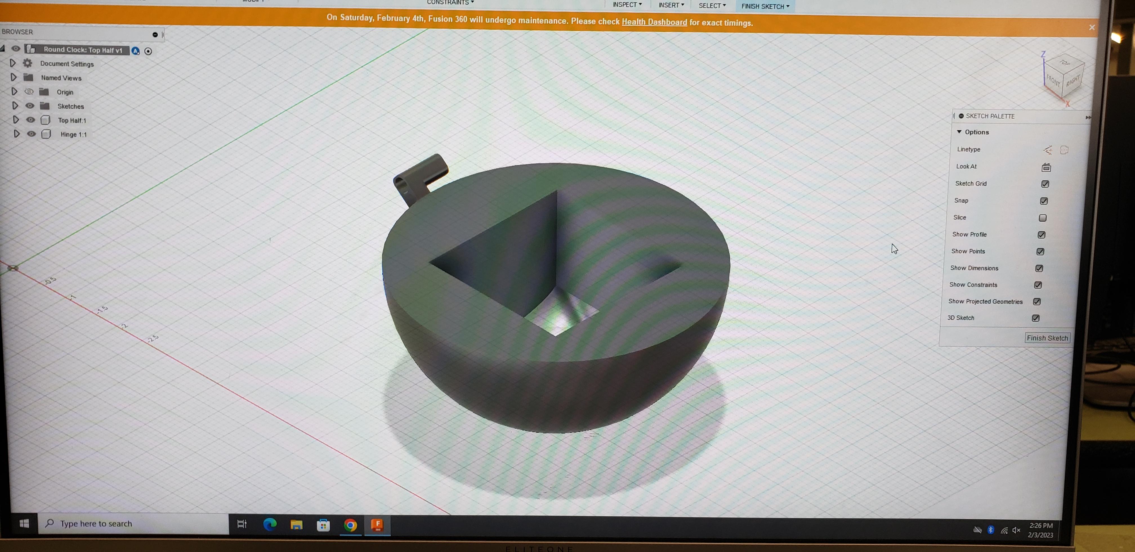Image resolution: width=1135 pixels, height=552 pixels.
Task: Open the SELECT dropdown menu
Action: coord(712,6)
